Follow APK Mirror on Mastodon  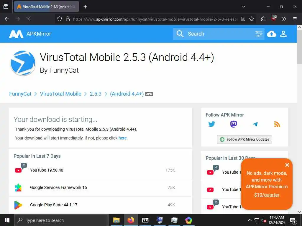tap(234, 124)
